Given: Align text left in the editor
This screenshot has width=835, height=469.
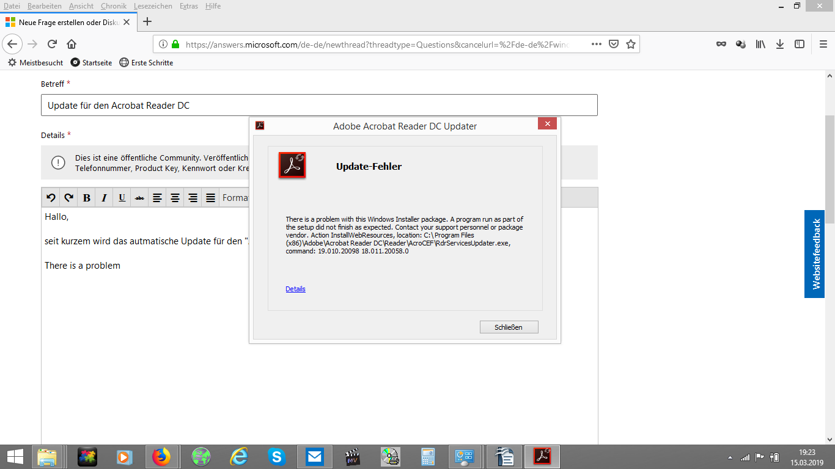Looking at the screenshot, I should pos(158,197).
